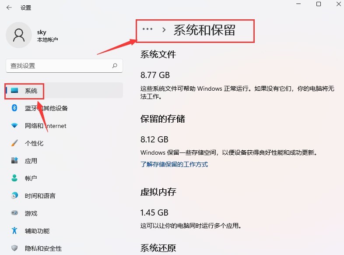Click the 系统和保留 page title
344x255 pixels.
coord(204,30)
